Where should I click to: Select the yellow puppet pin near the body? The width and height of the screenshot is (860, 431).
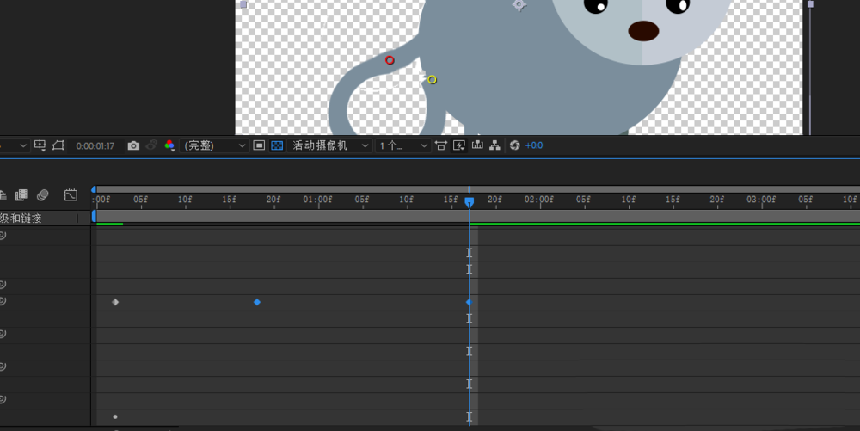point(432,79)
